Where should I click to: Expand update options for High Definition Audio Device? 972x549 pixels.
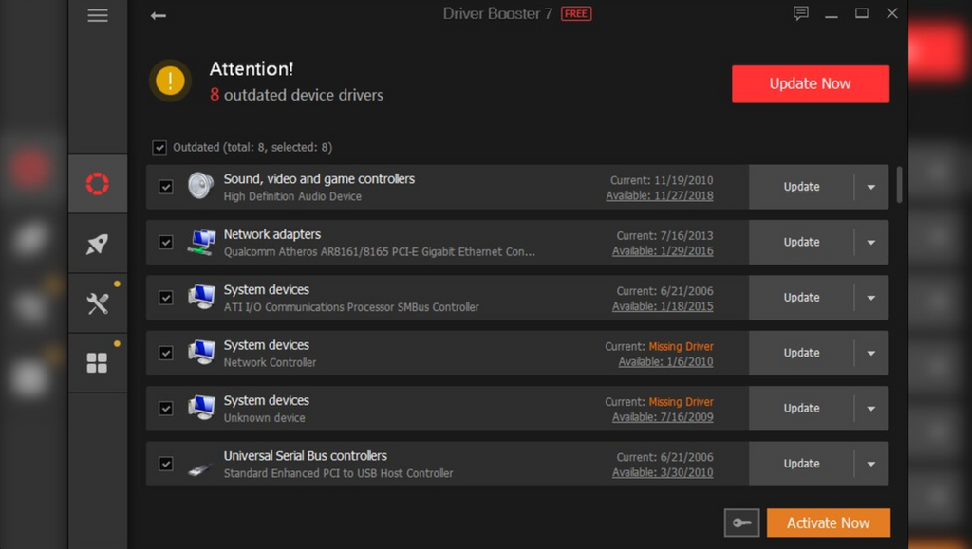(870, 187)
